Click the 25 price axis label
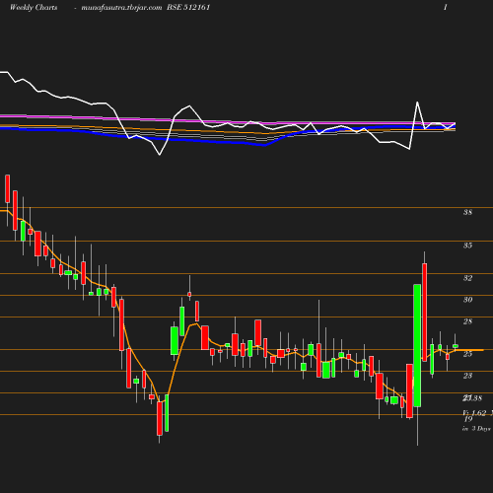 tap(467, 354)
